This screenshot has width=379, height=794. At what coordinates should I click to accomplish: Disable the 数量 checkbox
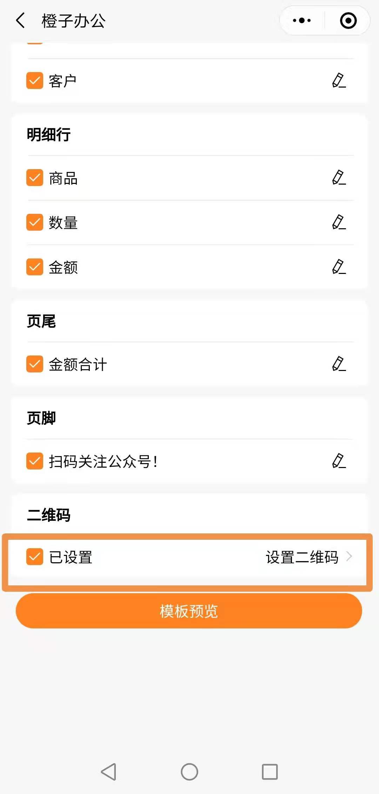[35, 222]
